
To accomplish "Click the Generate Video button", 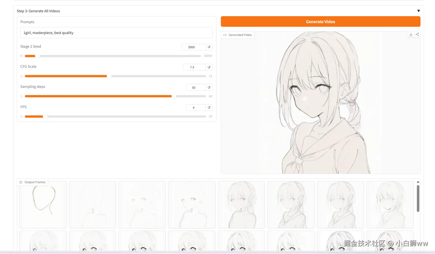I will pos(321,22).
